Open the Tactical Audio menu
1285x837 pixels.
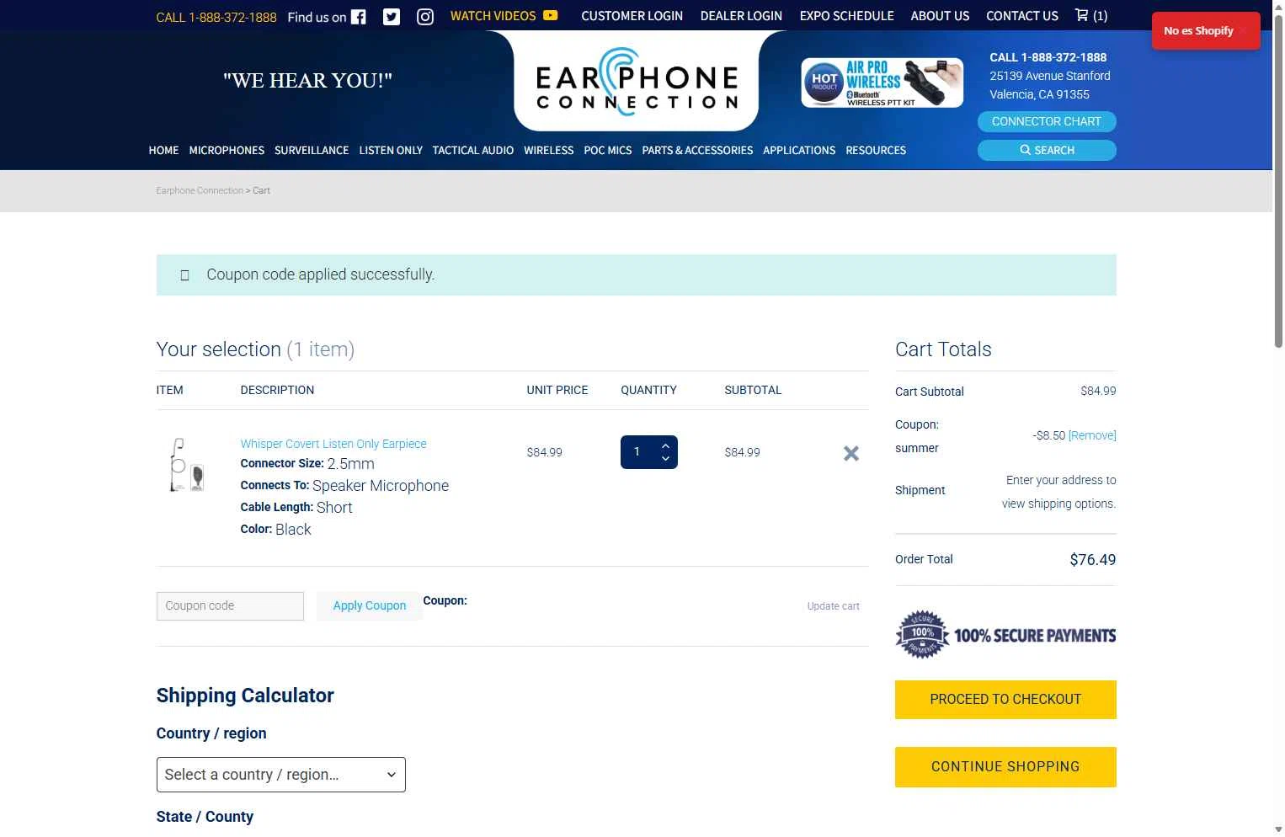point(473,151)
